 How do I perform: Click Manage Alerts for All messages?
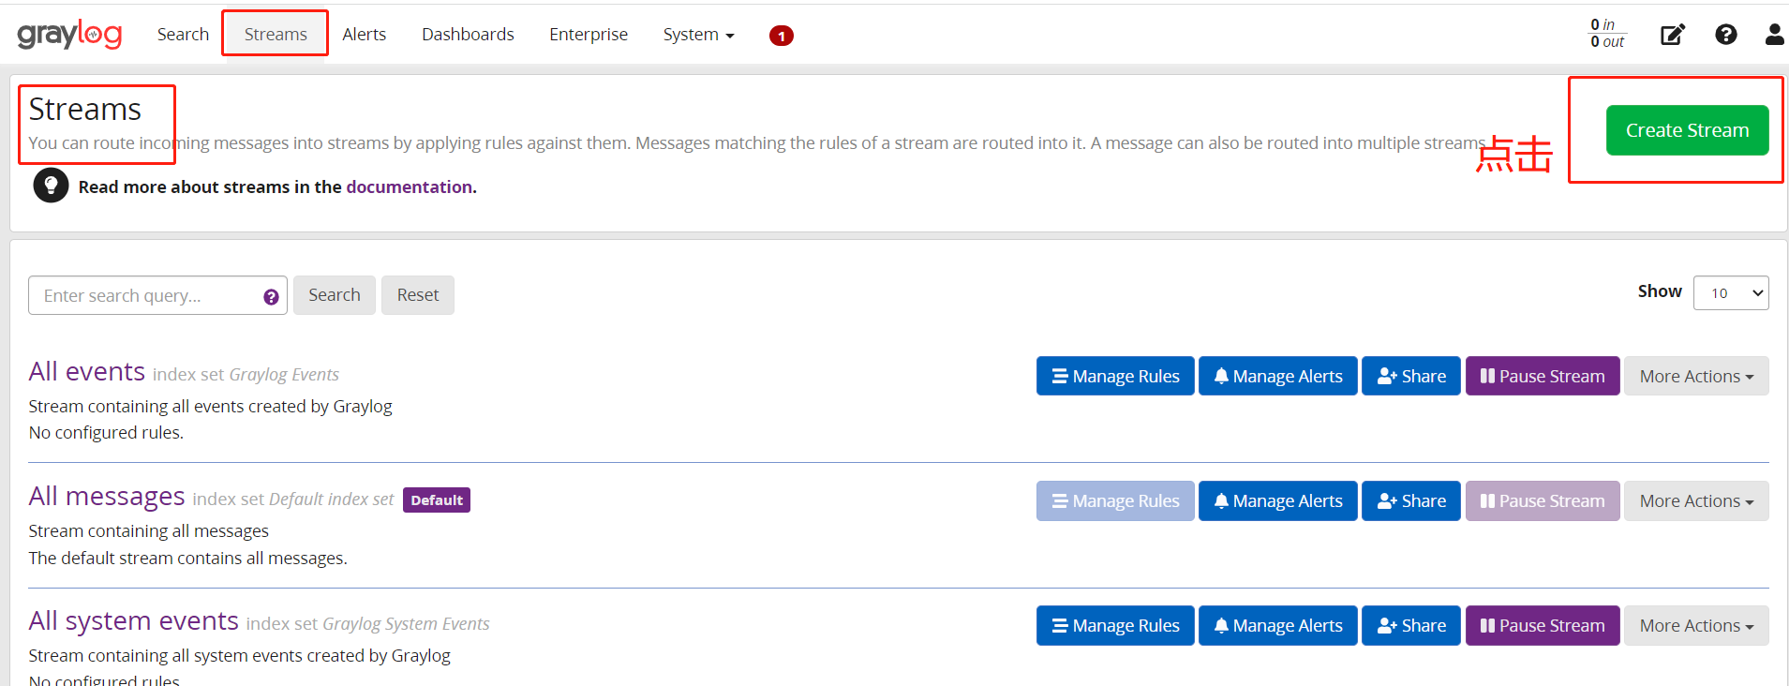click(1278, 500)
